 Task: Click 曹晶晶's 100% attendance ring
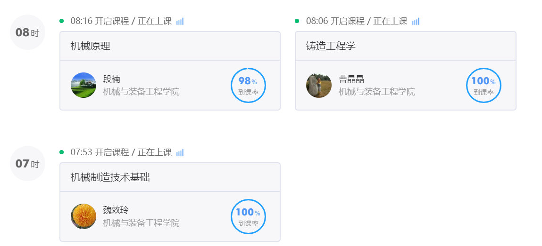coord(484,85)
